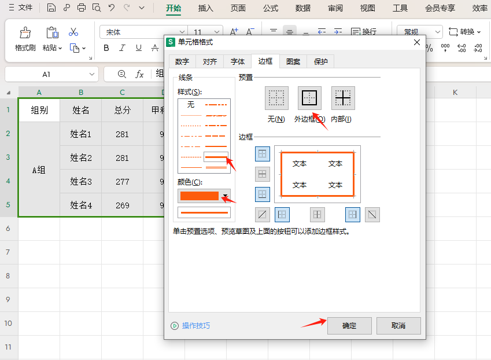The height and width of the screenshot is (360, 491).
Task: Open the Paste (粘贴) options dropdown arrow
Action: [x=60, y=48]
